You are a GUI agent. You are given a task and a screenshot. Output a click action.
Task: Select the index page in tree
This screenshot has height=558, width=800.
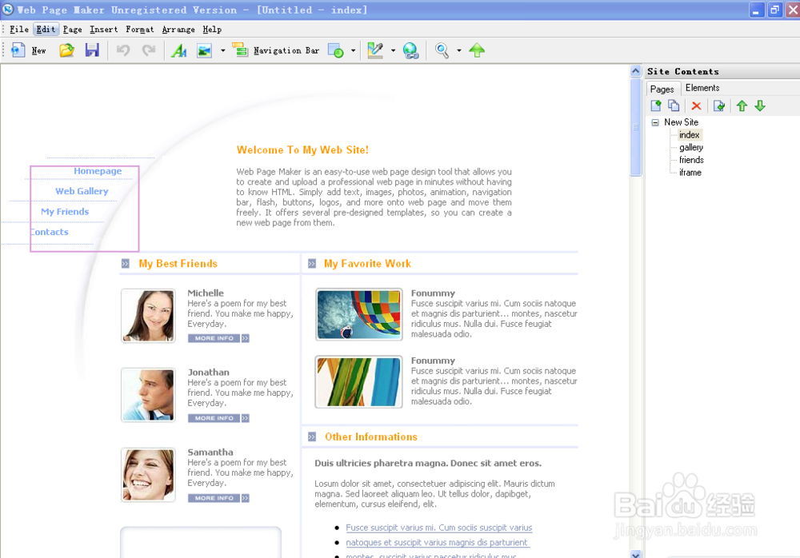click(x=690, y=134)
